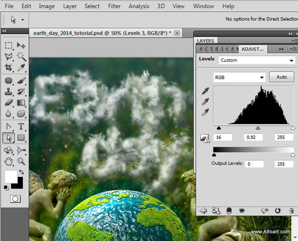Click the input highlight slider handle
The width and height of the screenshot is (298, 241).
tap(293, 128)
